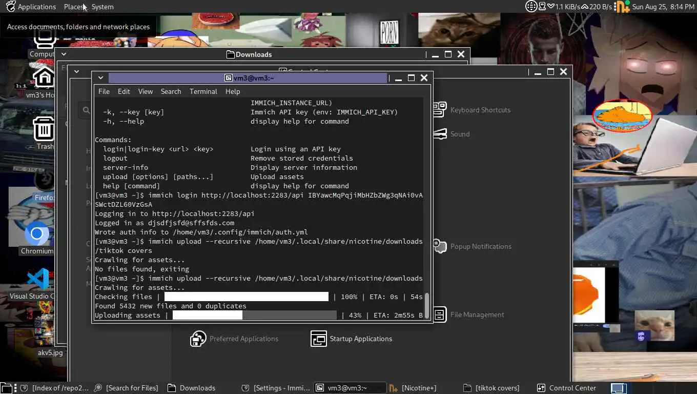
Task: Open Popup Notifications in Control Center
Action: 472,246
